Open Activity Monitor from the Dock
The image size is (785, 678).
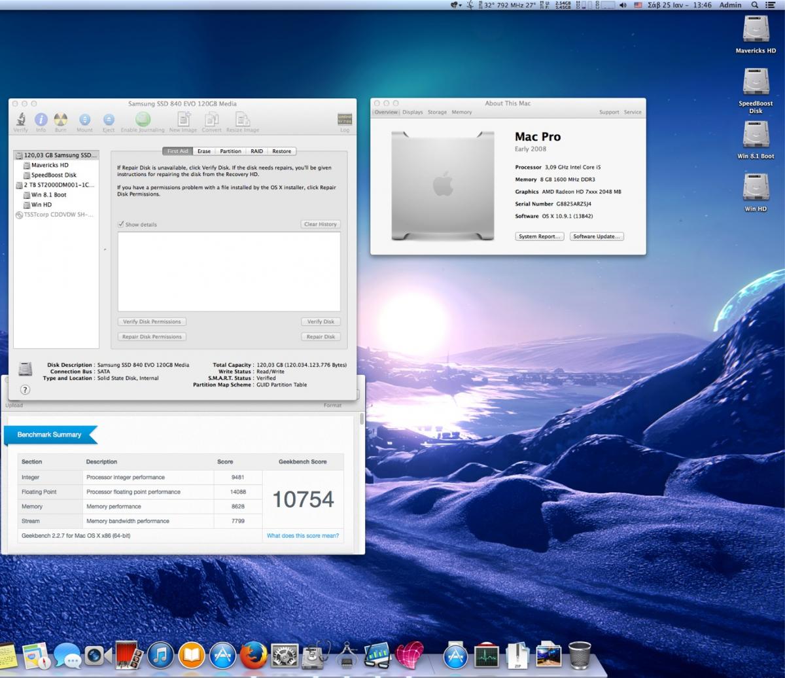click(x=487, y=655)
